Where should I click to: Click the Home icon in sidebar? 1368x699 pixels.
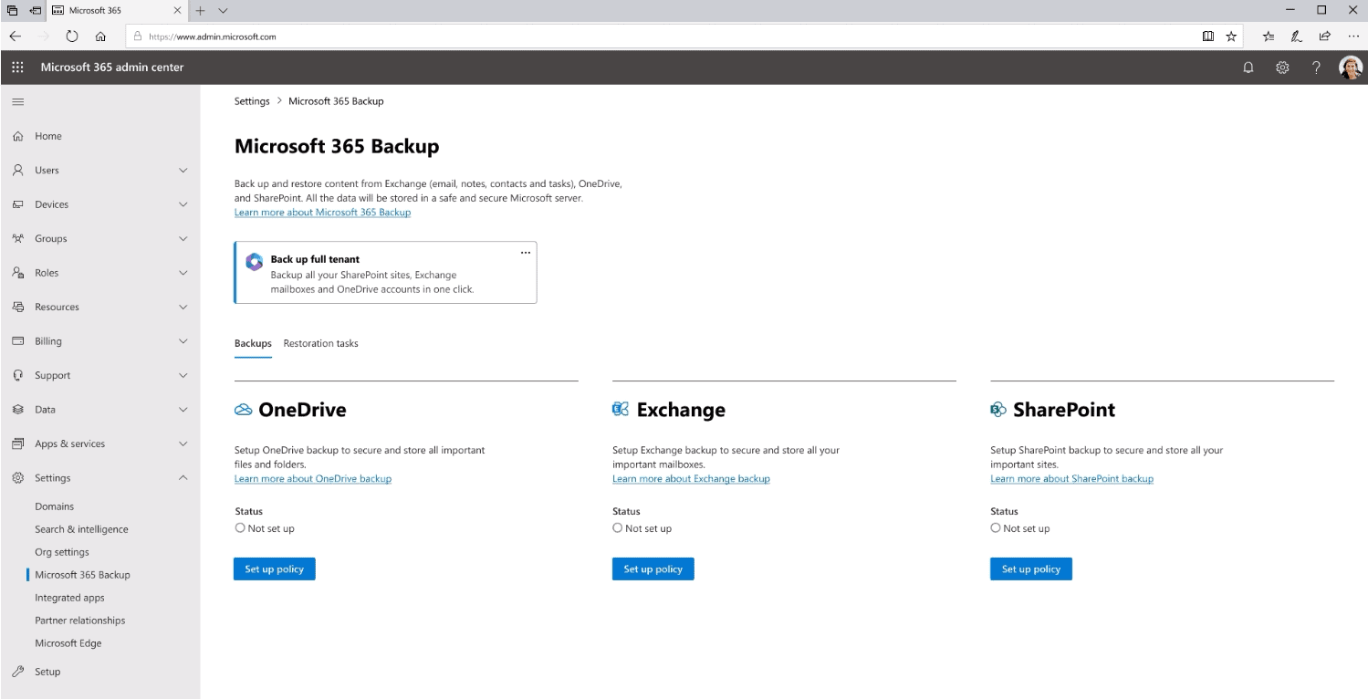(x=17, y=136)
